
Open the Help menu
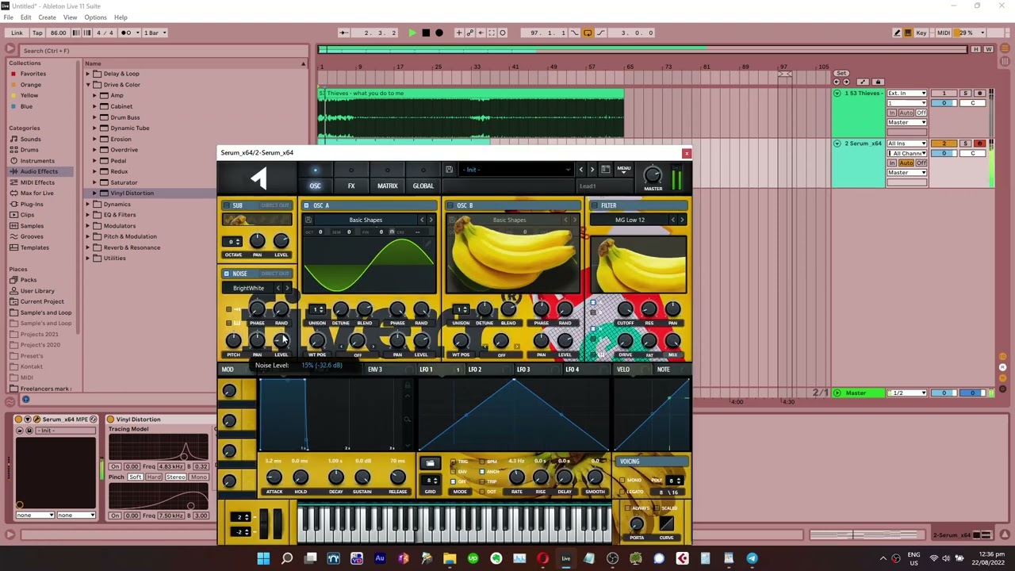pos(121,17)
